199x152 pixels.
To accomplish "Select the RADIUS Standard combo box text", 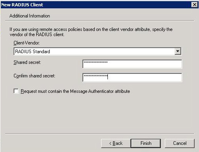I will pyautogui.click(x=33, y=52).
